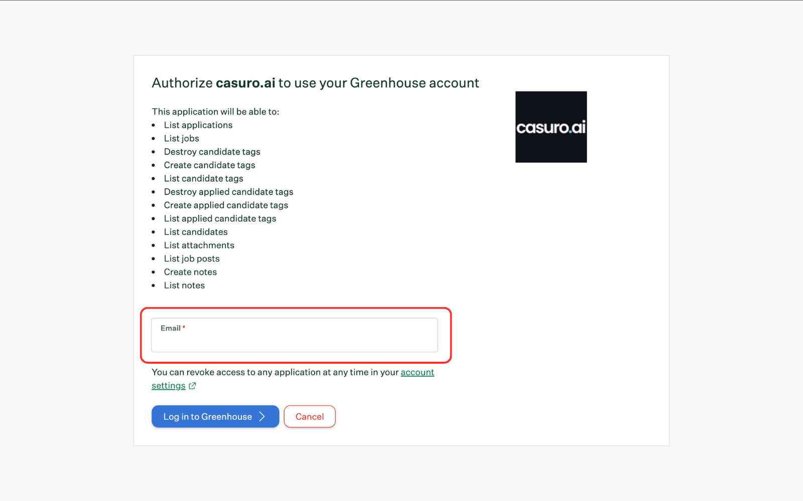This screenshot has height=501, width=803.
Task: Click the Cancel button
Action: (x=310, y=416)
